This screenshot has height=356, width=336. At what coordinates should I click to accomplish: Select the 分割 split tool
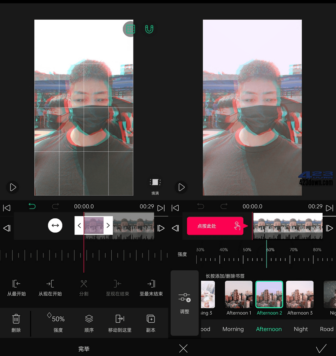tap(84, 288)
